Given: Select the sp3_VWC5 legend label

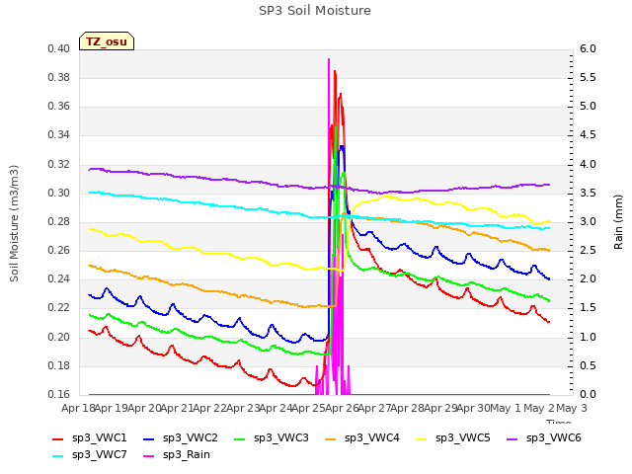Looking at the screenshot, I should (463, 438).
